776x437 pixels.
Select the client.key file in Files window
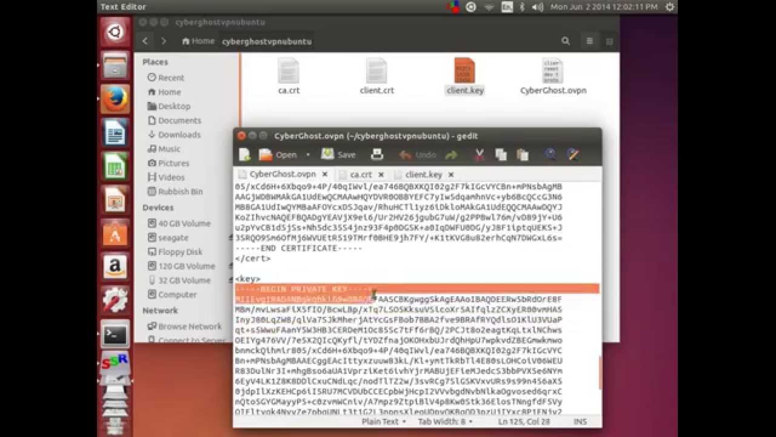click(465, 76)
